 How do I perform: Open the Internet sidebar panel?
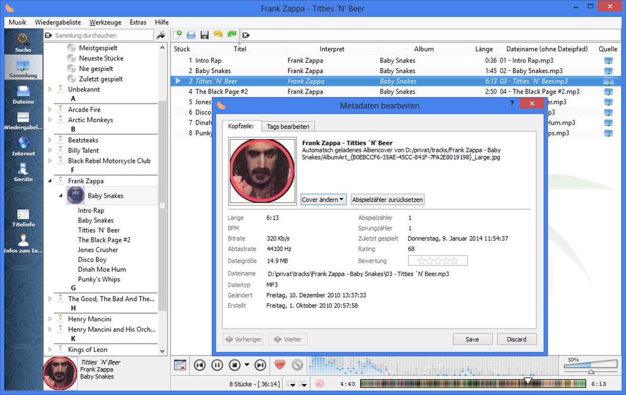pos(23,146)
